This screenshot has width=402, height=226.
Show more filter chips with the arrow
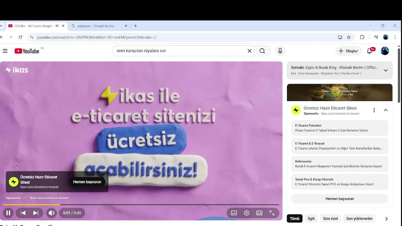(386, 219)
